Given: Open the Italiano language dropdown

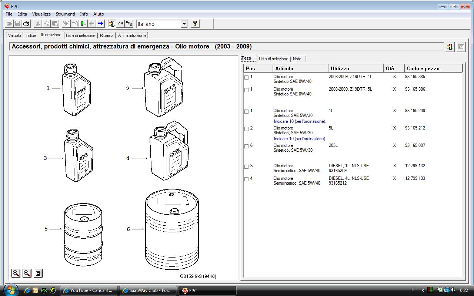Looking at the screenshot, I should click(x=184, y=24).
